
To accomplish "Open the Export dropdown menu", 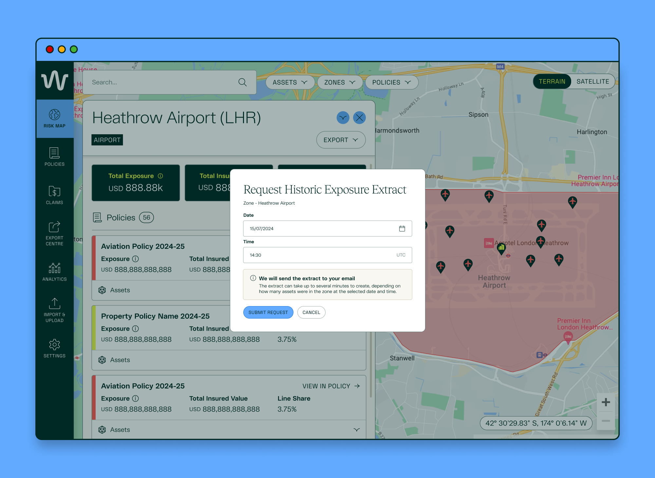I will coord(341,140).
